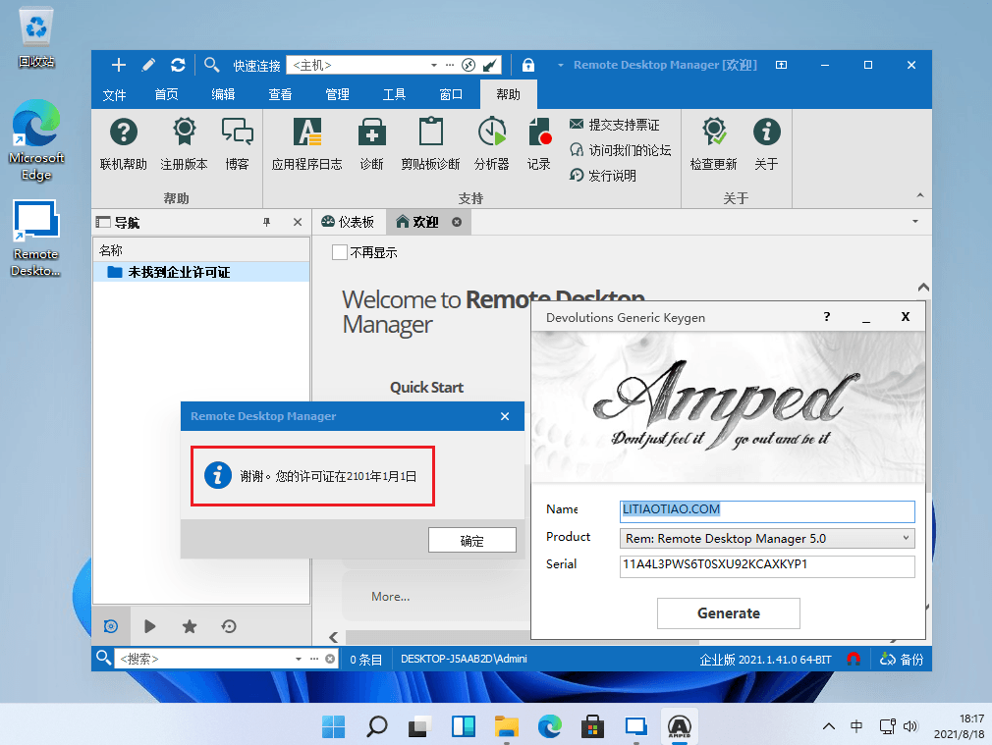
Task: Close the 导航 navigation panel
Action: [298, 222]
